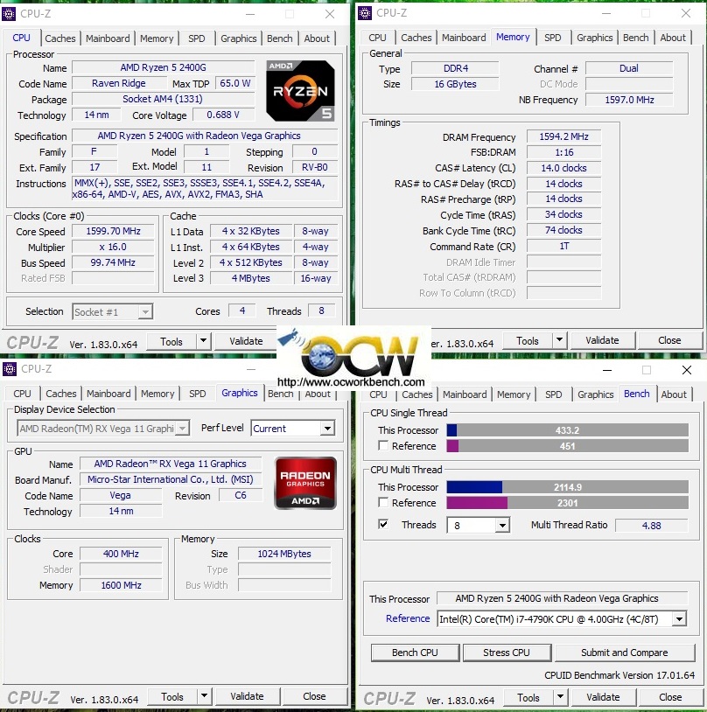Click the Level 3 cache value 4 MBytes
This screenshot has width=707, height=712.
coord(251,278)
